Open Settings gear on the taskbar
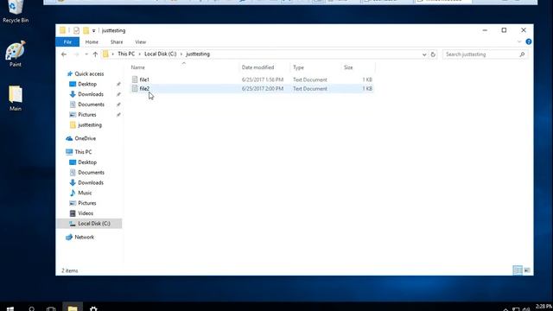The width and height of the screenshot is (553, 311). pos(93,308)
